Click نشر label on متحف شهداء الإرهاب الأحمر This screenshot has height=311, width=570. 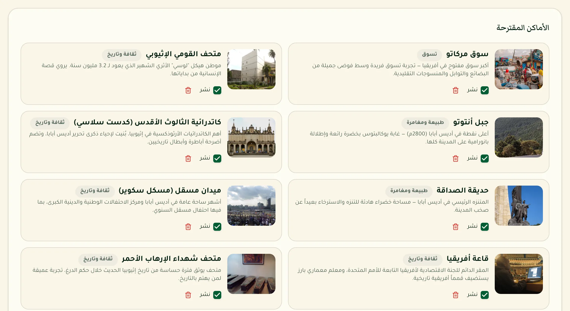[205, 294]
